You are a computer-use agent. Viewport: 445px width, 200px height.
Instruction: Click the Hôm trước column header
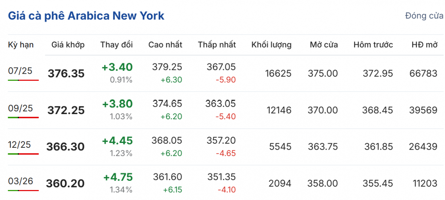pyautogui.click(x=373, y=45)
